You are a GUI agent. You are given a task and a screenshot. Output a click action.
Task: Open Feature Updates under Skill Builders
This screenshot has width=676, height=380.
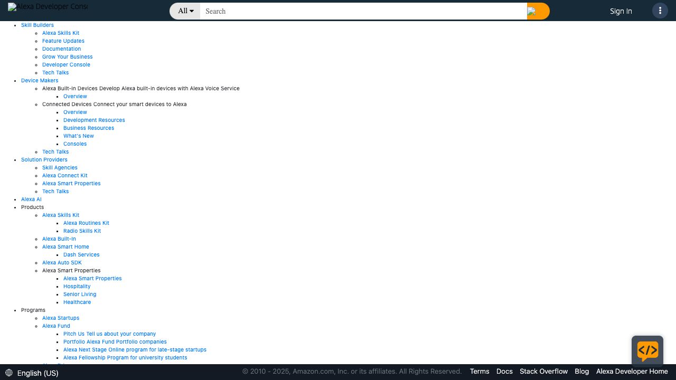63,41
